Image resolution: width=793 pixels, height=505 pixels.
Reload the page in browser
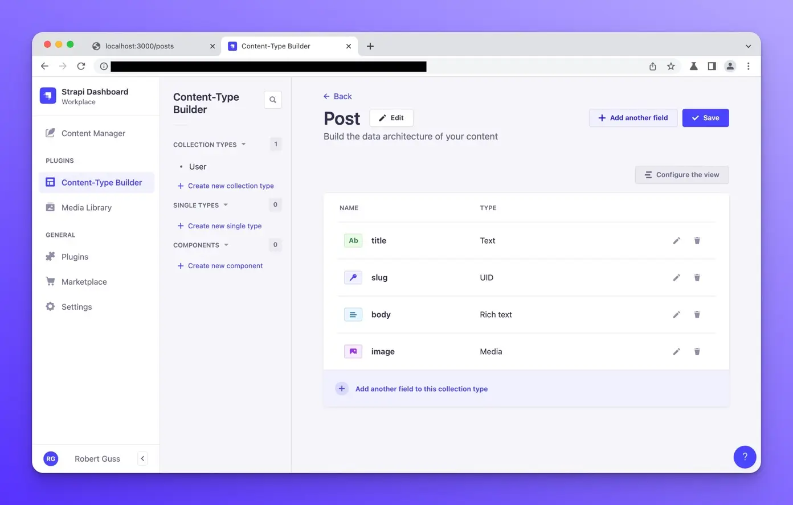tap(81, 66)
